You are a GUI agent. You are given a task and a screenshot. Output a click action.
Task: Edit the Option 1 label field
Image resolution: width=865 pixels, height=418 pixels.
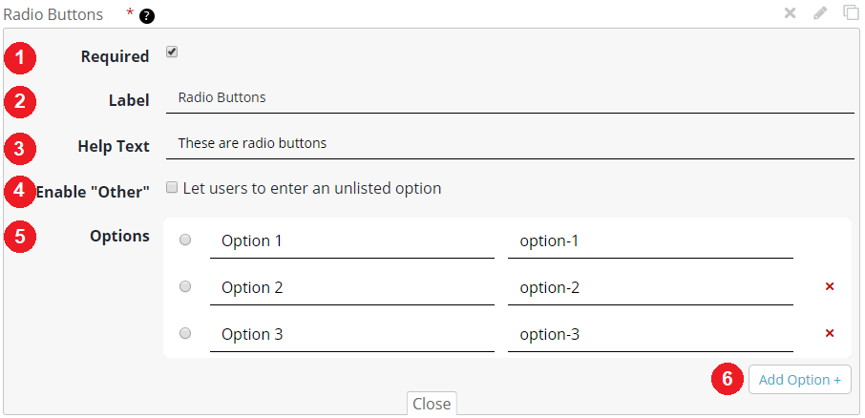(351, 241)
